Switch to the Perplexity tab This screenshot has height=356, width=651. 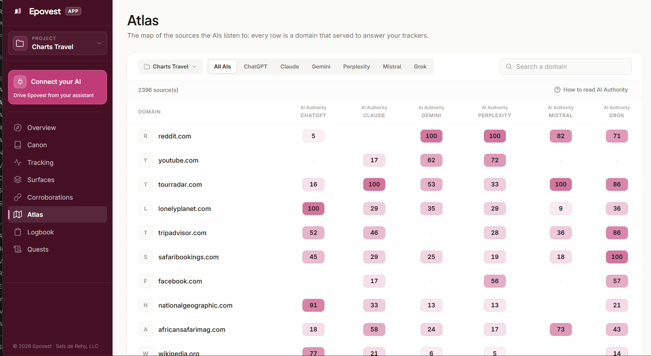[x=357, y=67]
